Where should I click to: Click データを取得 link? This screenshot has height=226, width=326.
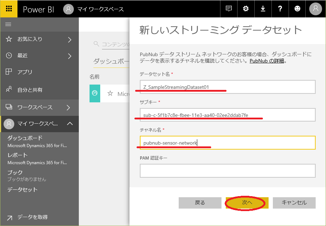[32, 217]
